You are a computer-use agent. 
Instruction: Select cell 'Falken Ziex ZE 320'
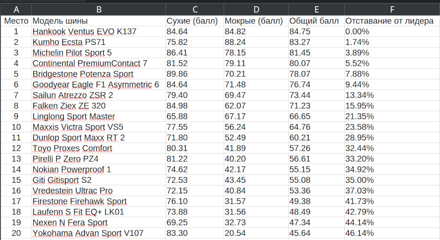pyautogui.click(x=99, y=106)
